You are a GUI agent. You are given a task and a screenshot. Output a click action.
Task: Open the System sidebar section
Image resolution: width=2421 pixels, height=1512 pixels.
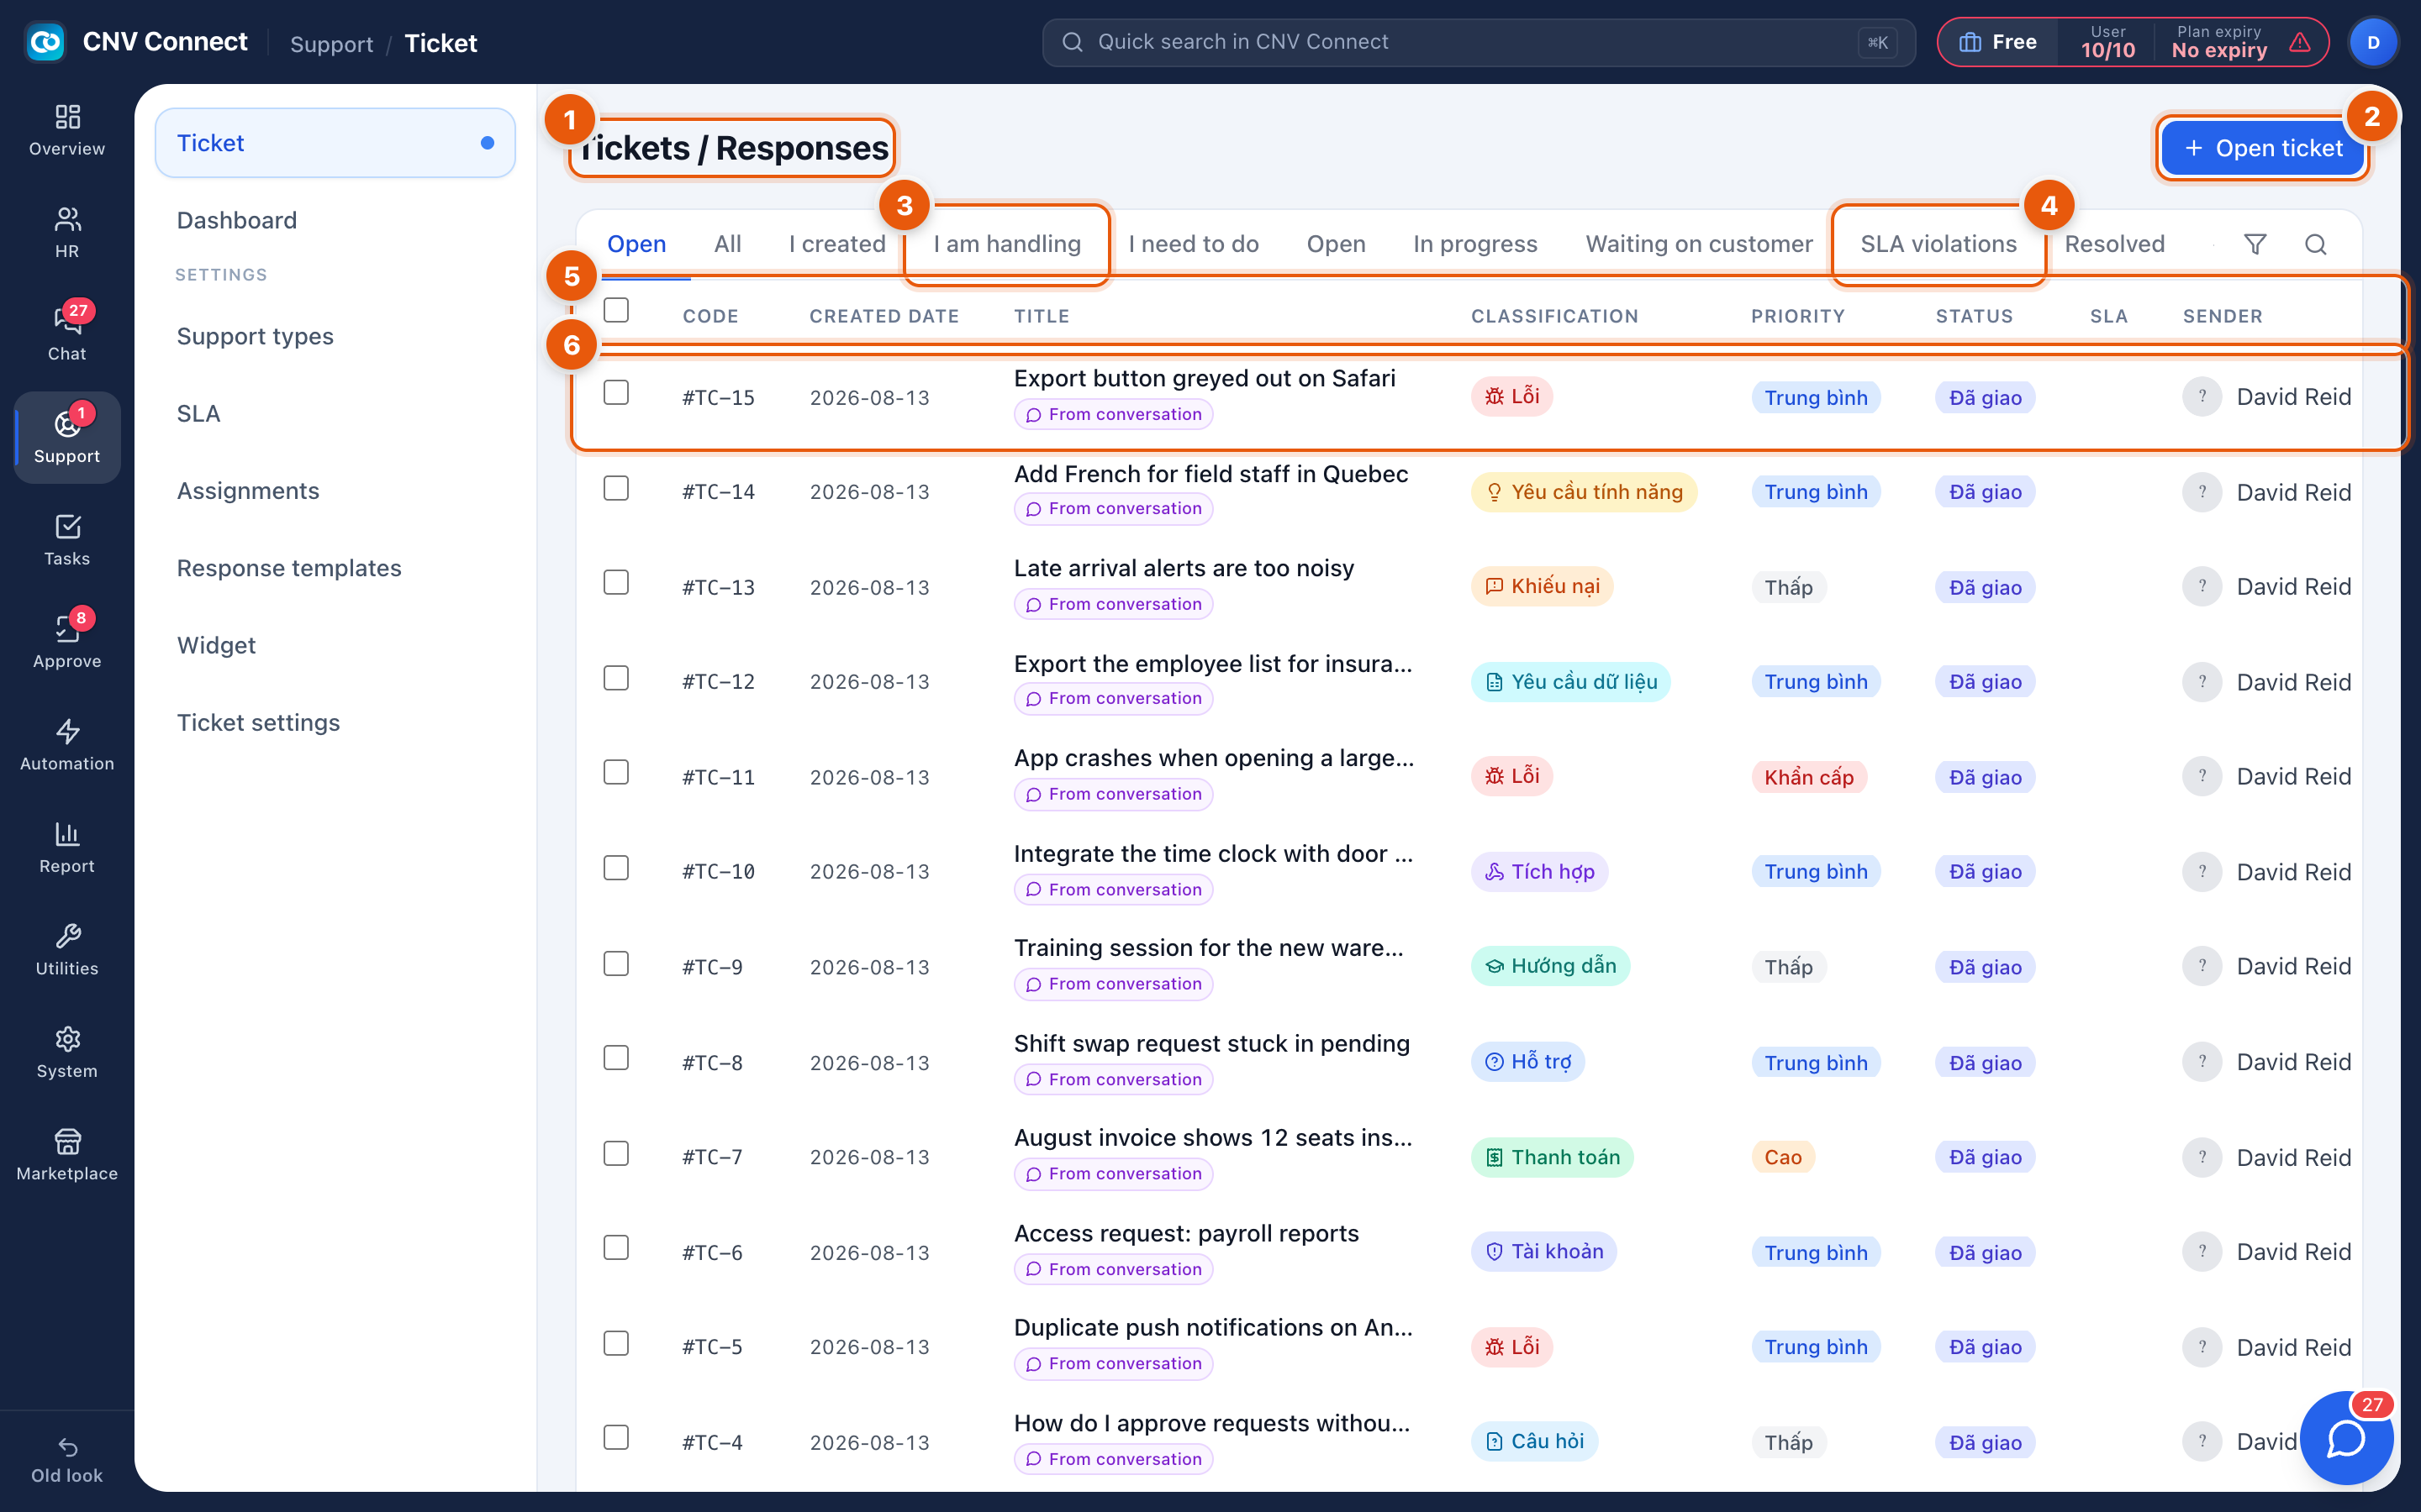(x=67, y=1052)
